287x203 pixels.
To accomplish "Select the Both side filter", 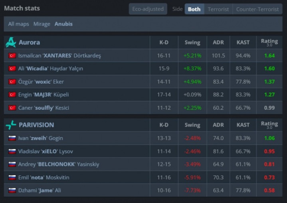I will click(x=194, y=9).
